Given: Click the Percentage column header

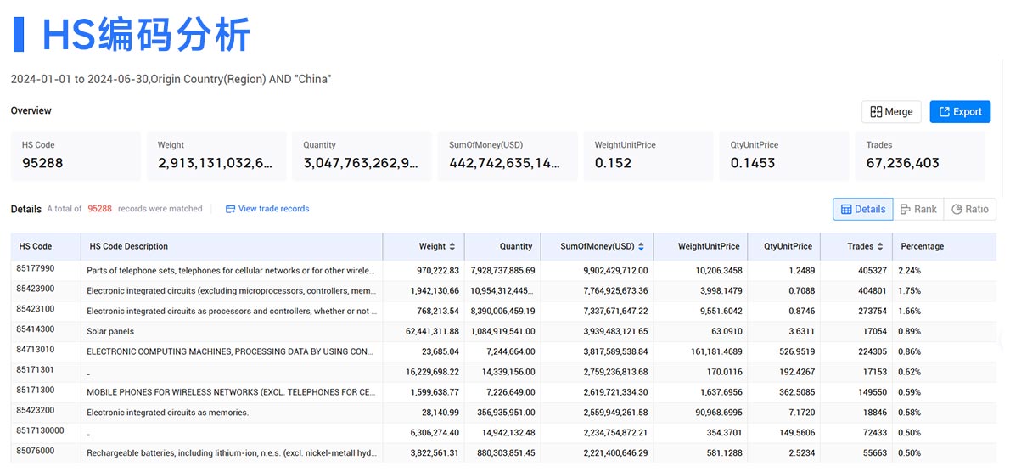Looking at the screenshot, I should tap(922, 247).
